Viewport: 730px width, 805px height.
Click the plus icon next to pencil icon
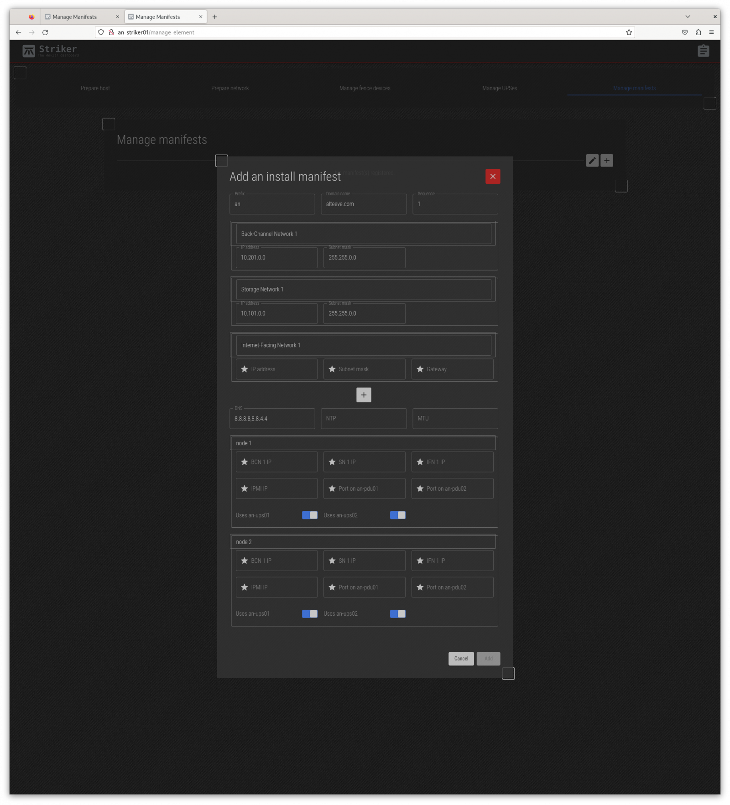(607, 161)
